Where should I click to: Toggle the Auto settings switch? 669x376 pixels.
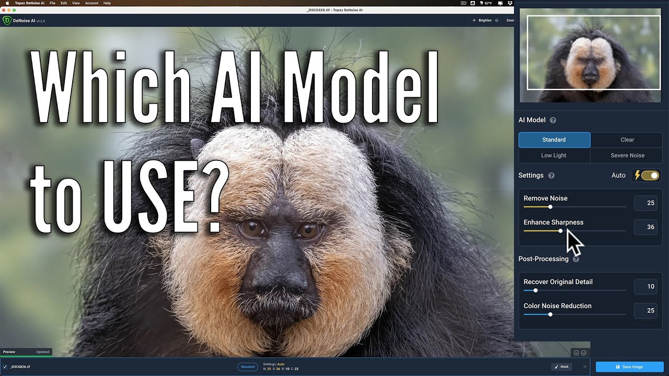pos(650,175)
